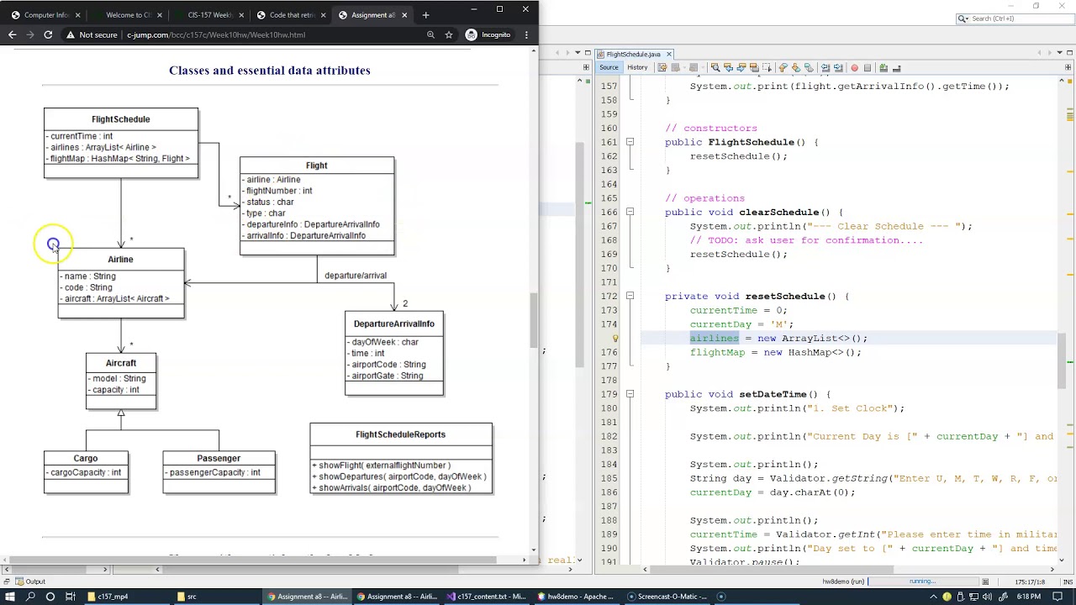The width and height of the screenshot is (1076, 605).
Task: Click Next Bookmark icon
Action: pyautogui.click(x=796, y=67)
